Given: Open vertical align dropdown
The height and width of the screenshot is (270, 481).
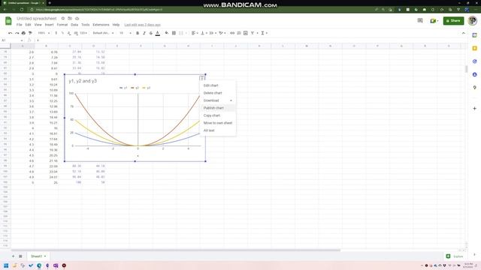Looking at the screenshot, I should pos(204,33).
